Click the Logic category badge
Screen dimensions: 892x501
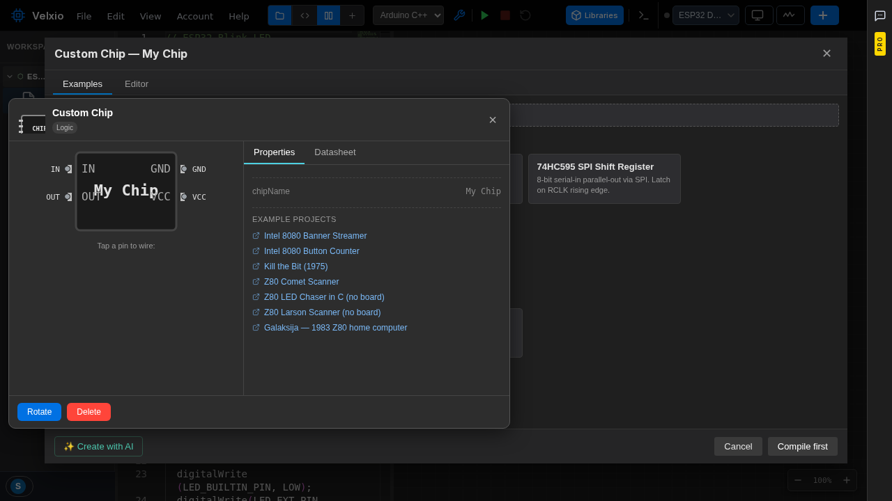65,128
